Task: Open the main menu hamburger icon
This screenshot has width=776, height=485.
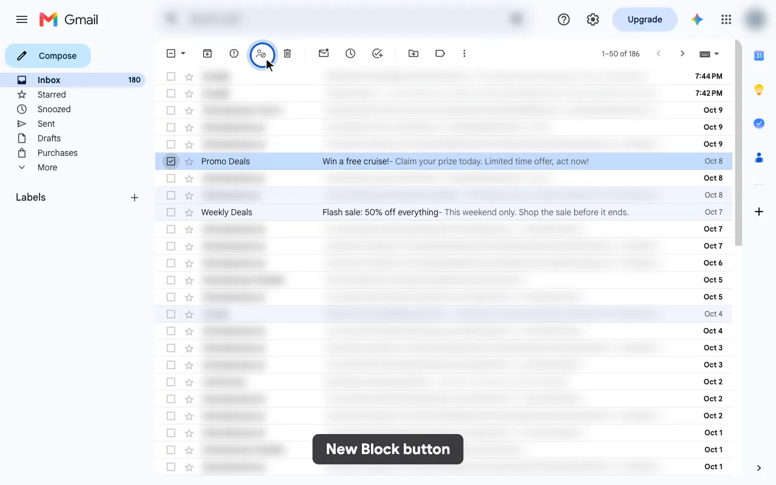Action: tap(22, 19)
